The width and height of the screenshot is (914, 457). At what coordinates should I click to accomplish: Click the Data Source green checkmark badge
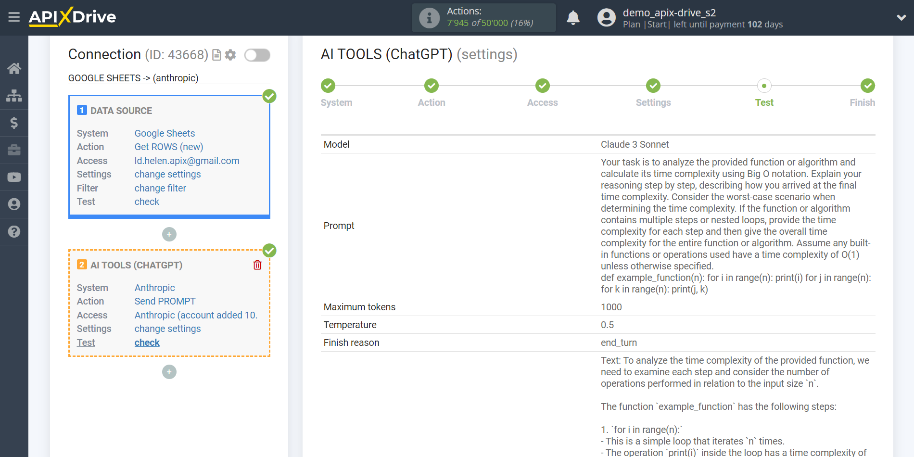269,96
